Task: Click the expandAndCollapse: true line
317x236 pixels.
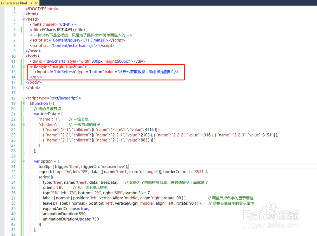Action: (x=66, y=208)
